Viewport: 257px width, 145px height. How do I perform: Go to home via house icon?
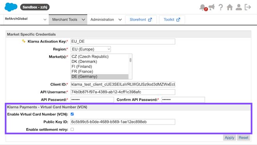(230, 7)
